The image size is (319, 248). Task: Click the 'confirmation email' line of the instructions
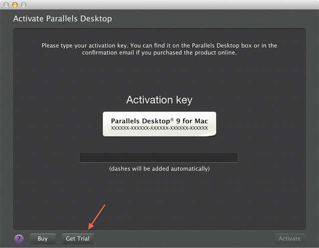tap(159, 52)
